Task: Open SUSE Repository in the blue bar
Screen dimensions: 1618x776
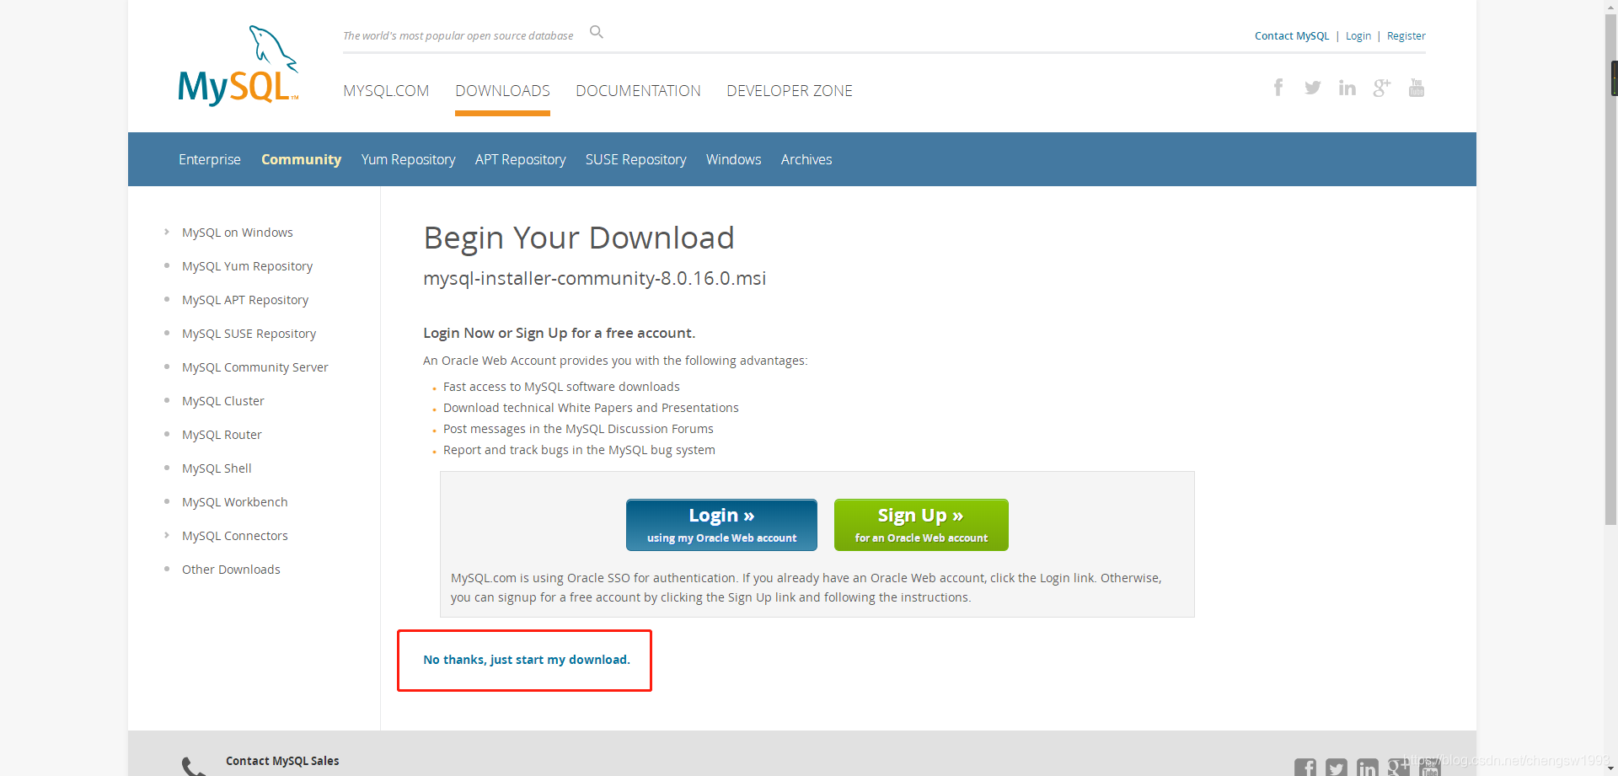Action: tap(636, 159)
